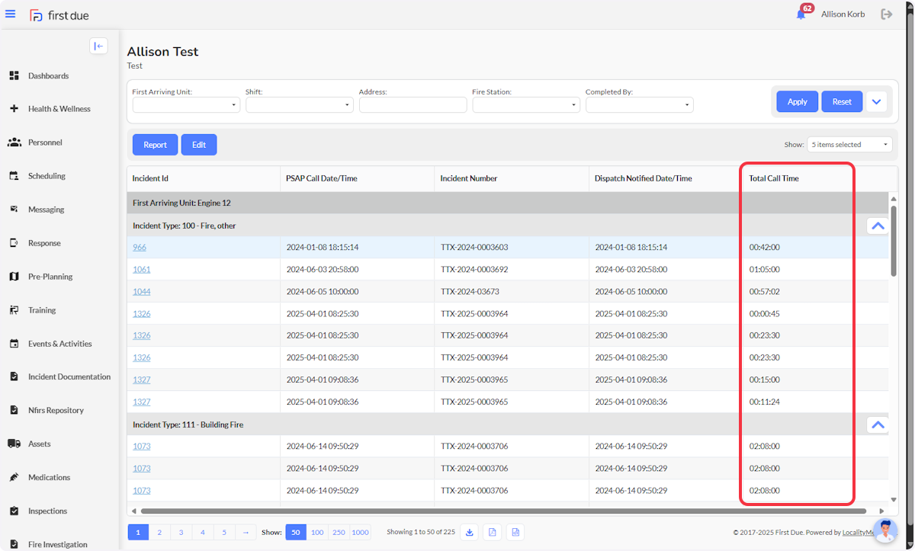The width and height of the screenshot is (915, 551).
Task: Open the Completed By dropdown
Action: coord(640,105)
